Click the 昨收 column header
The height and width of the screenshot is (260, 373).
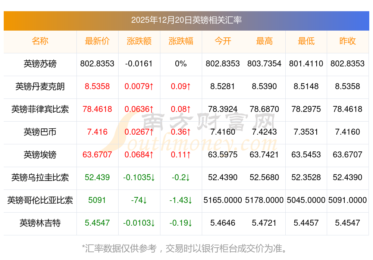click(348, 41)
